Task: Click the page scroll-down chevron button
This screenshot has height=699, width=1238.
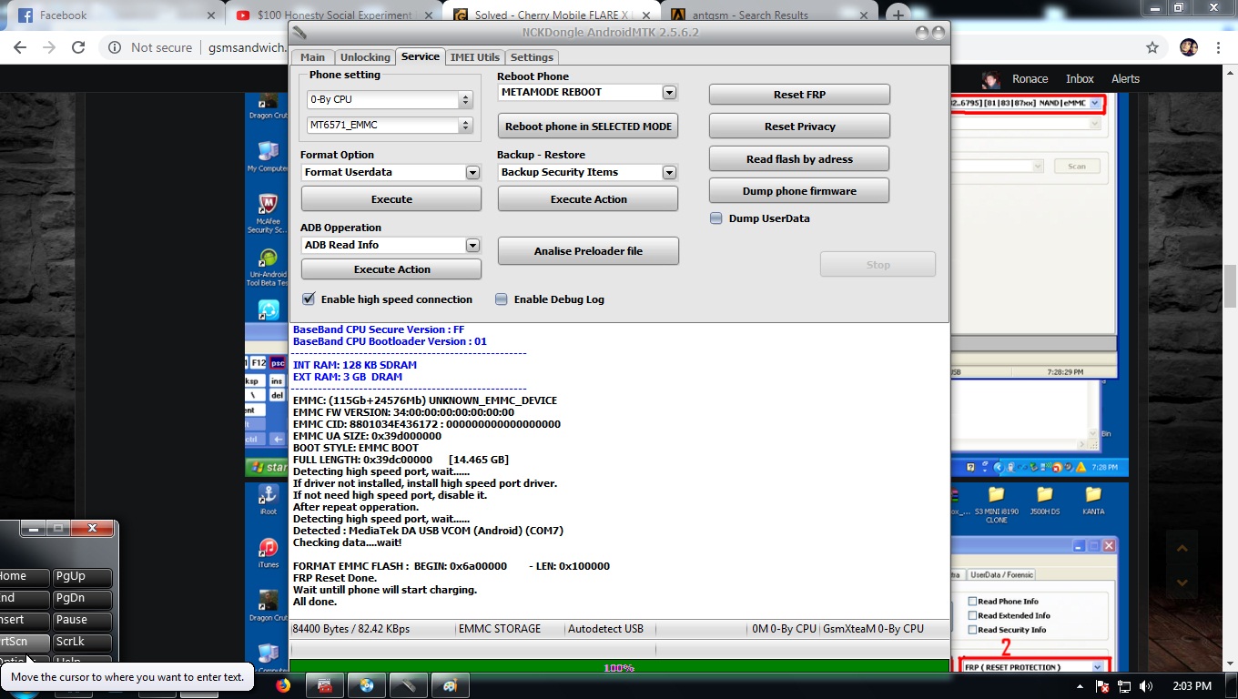Action: tap(1182, 582)
